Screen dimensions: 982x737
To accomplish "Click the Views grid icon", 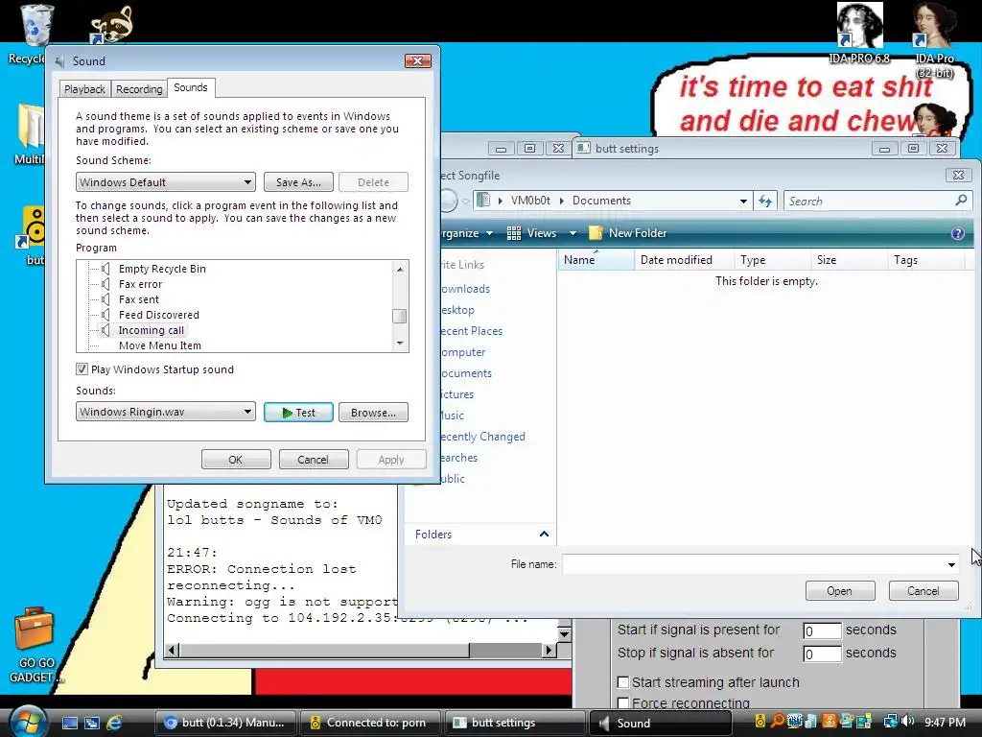I will tap(514, 233).
